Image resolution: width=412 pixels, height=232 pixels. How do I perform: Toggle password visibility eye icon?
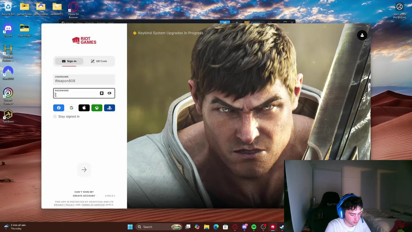pyautogui.click(x=109, y=93)
